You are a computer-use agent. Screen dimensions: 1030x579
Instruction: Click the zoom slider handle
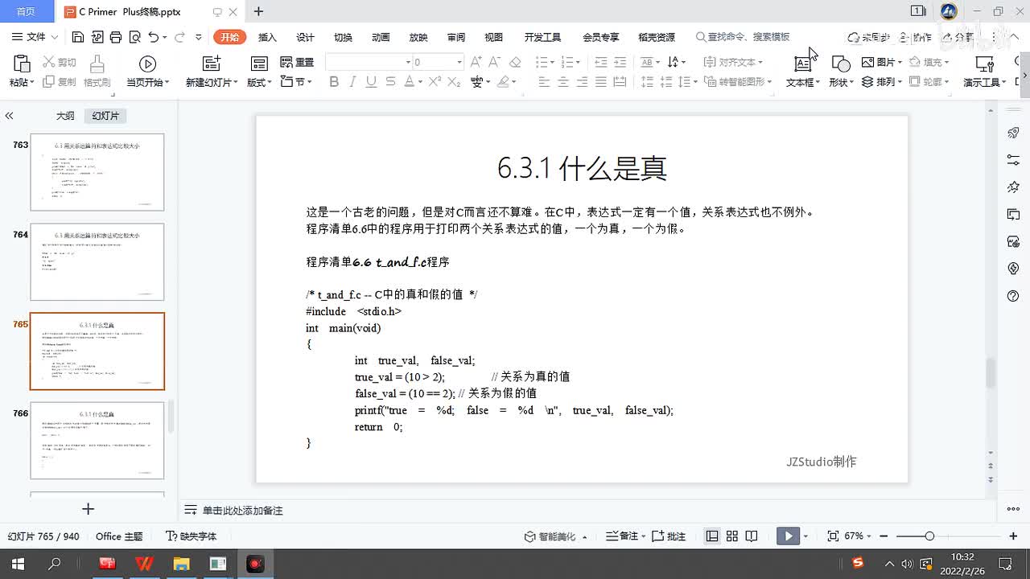pos(929,536)
